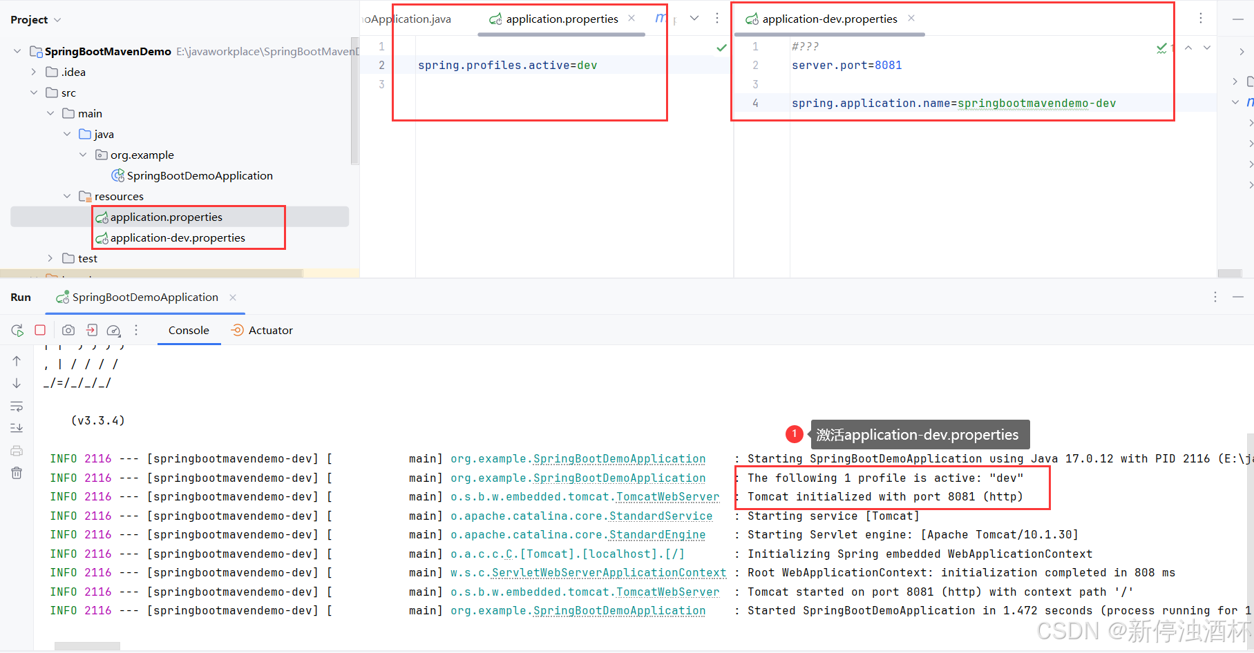Collapse the main folder
The height and width of the screenshot is (653, 1254).
point(50,113)
